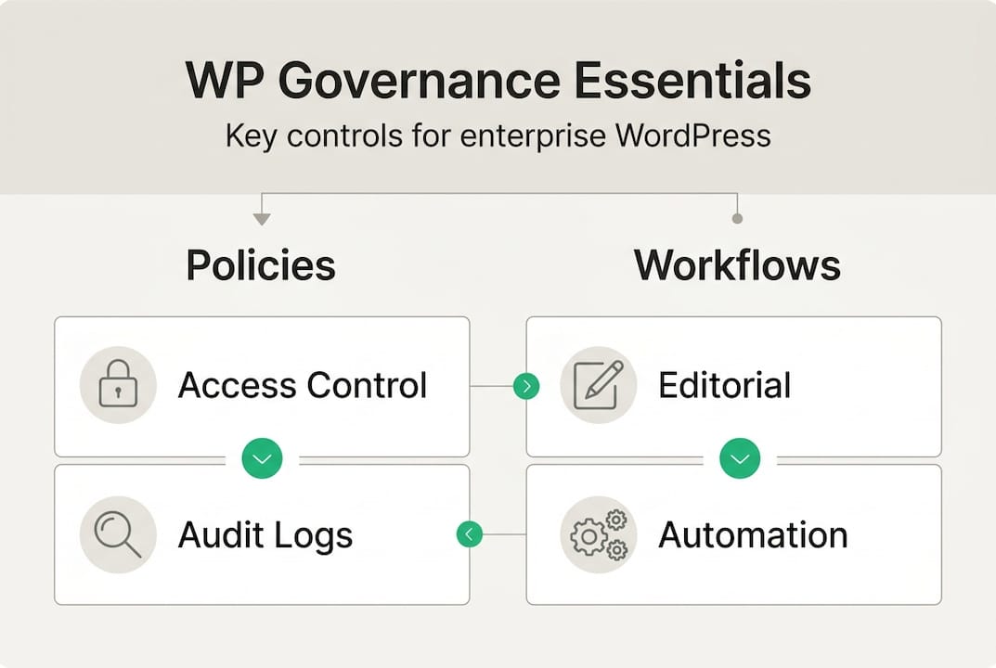The height and width of the screenshot is (668, 996).
Task: Switch to the Workflows section header
Action: click(737, 265)
